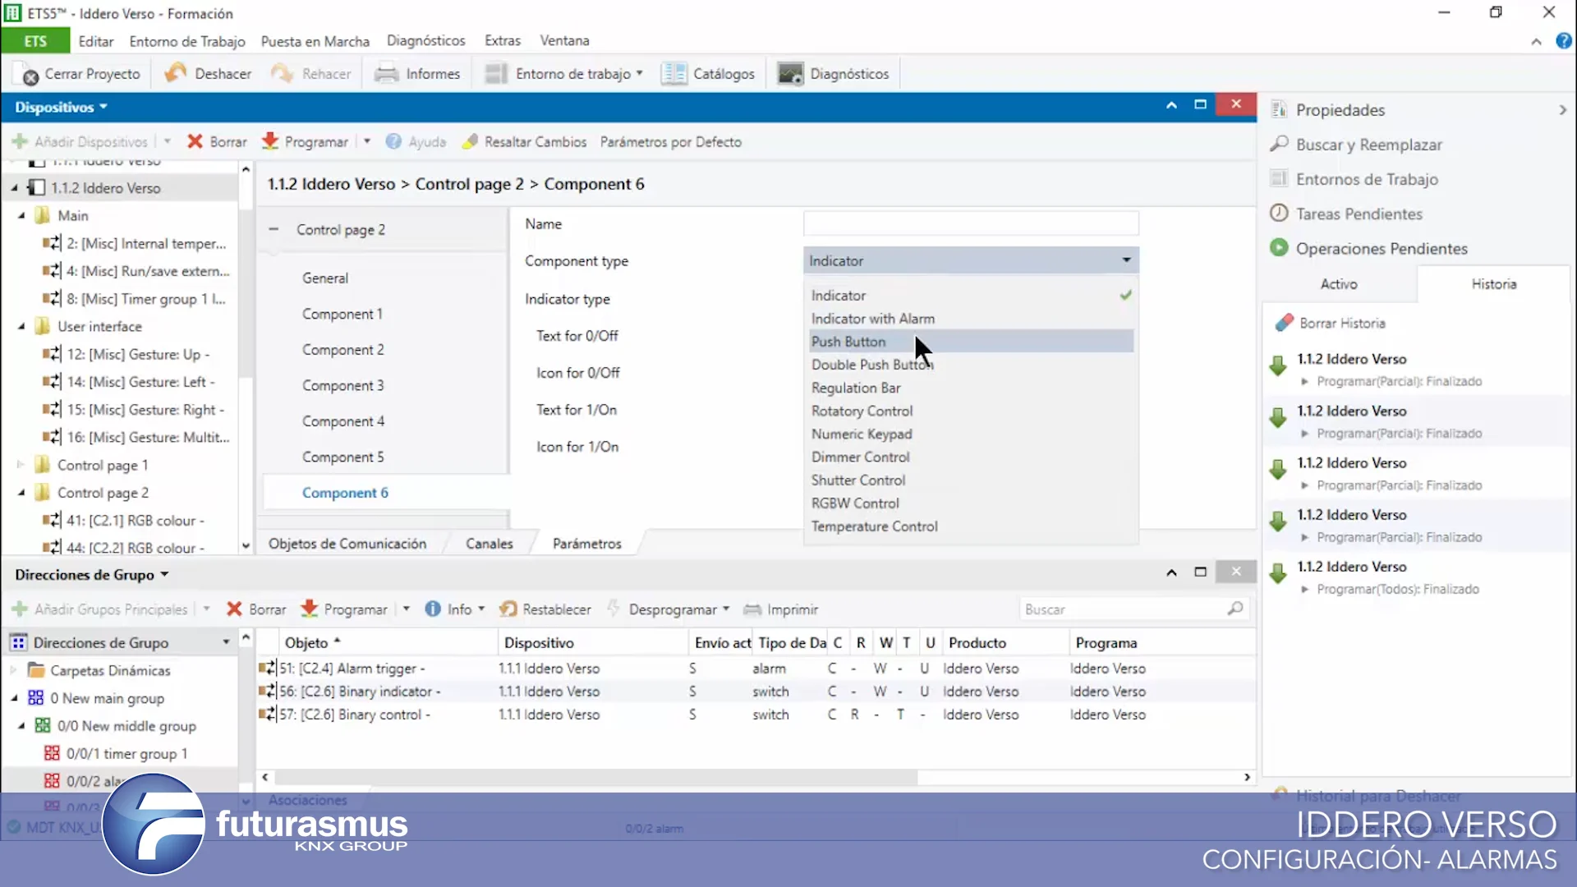This screenshot has width=1577, height=887.
Task: Click Programar download icon in Dispositivos panel
Action: click(x=270, y=141)
